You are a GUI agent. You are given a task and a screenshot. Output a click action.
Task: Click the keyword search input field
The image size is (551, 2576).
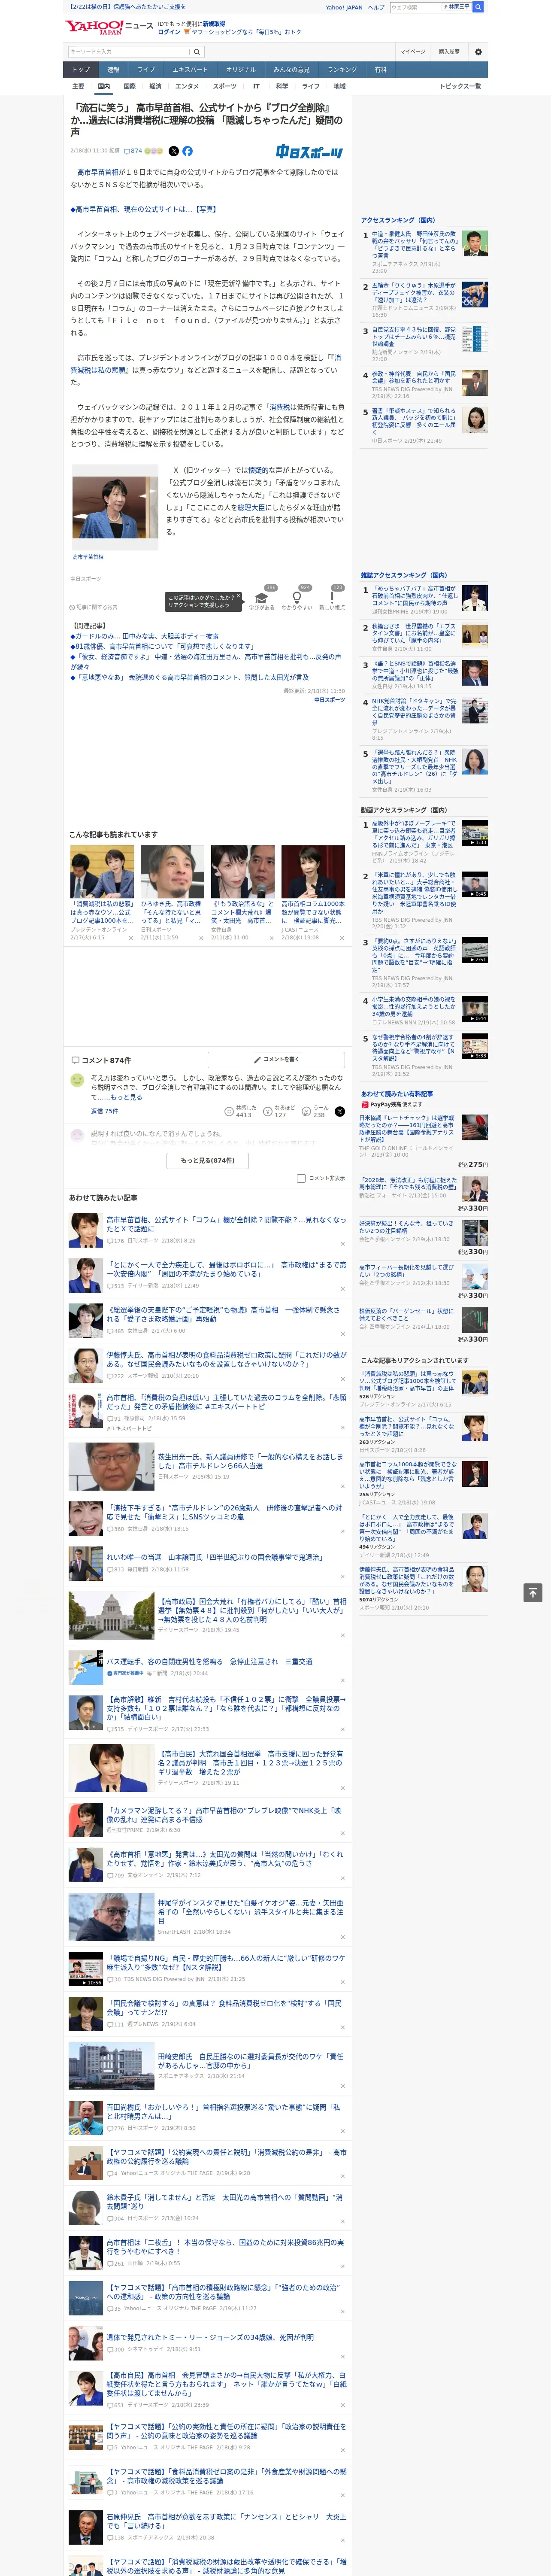(x=129, y=52)
